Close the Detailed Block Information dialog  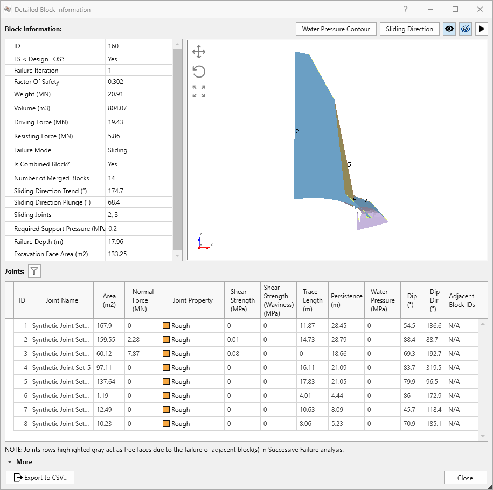[x=465, y=478]
